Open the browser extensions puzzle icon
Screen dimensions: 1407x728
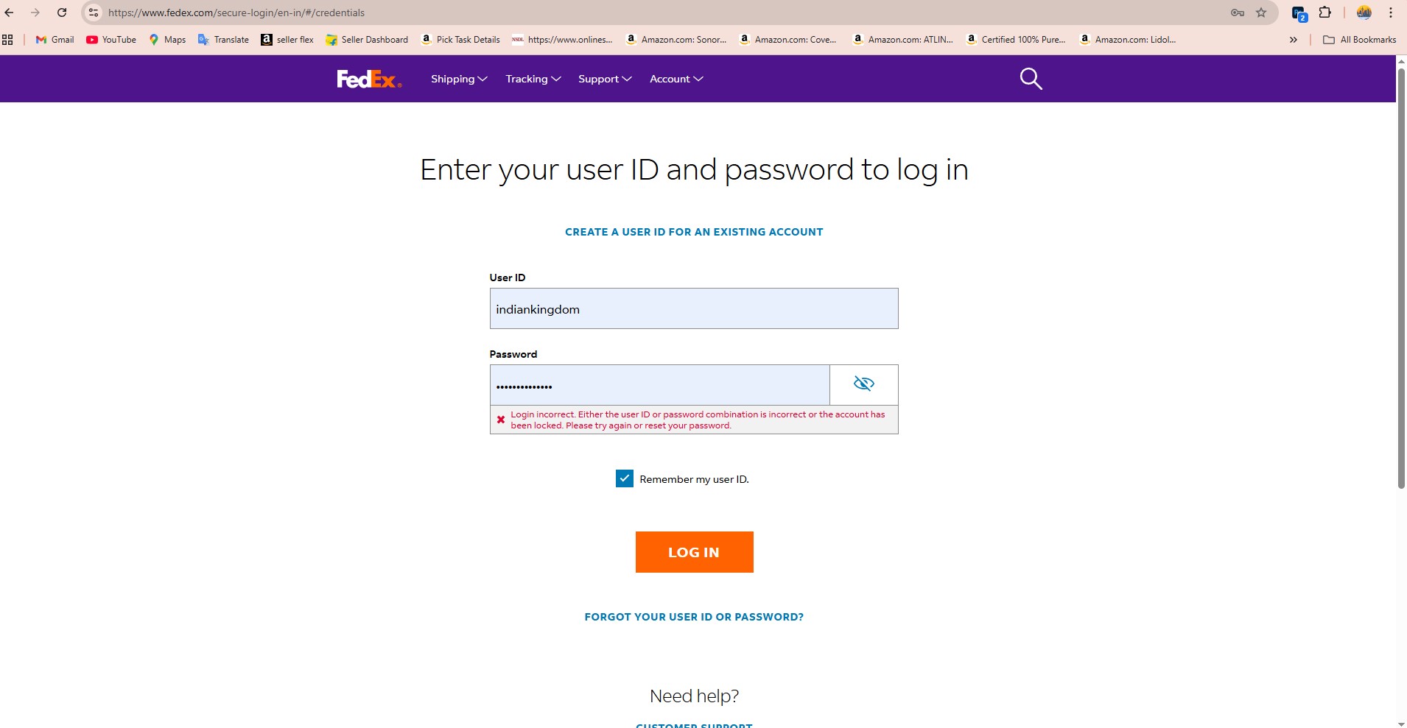click(x=1324, y=13)
